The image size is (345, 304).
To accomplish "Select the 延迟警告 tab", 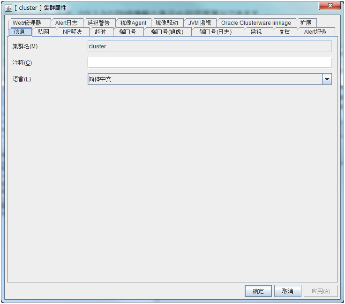I will [x=98, y=23].
